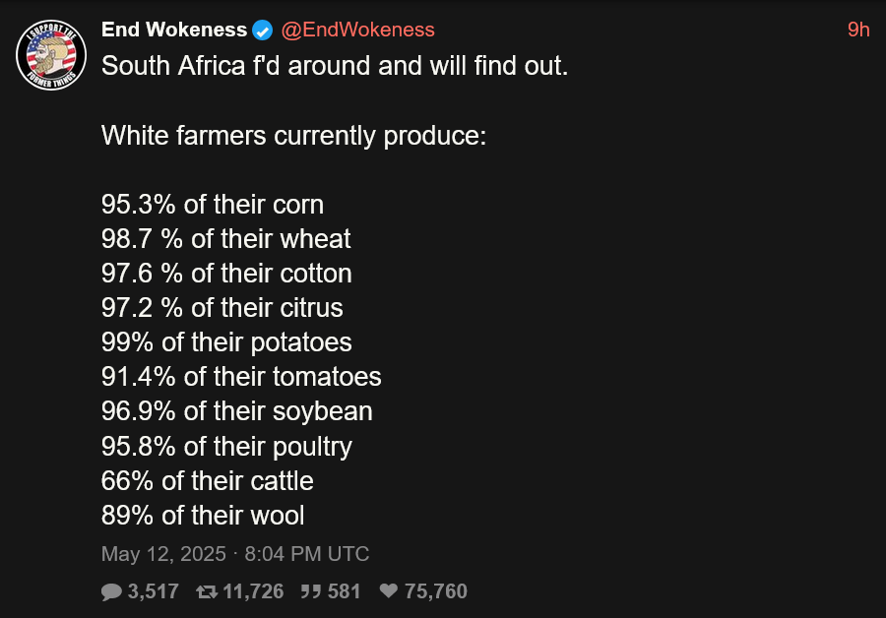Click the End Wokeness display name
This screenshot has height=618, width=886.
[174, 30]
